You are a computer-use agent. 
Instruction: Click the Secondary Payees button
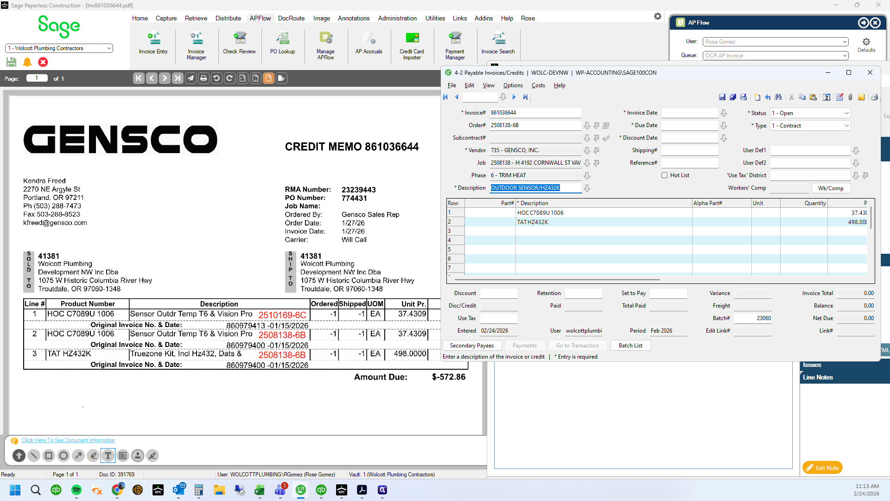tap(471, 346)
